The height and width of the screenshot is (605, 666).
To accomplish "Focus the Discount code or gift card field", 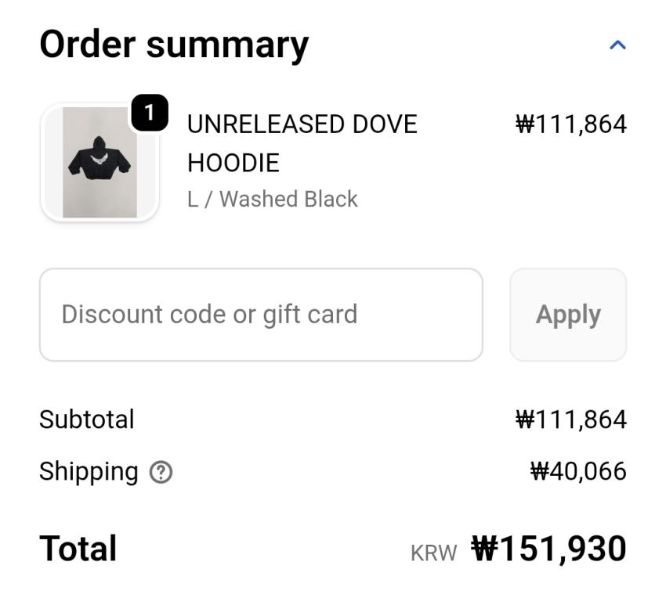I will [261, 315].
